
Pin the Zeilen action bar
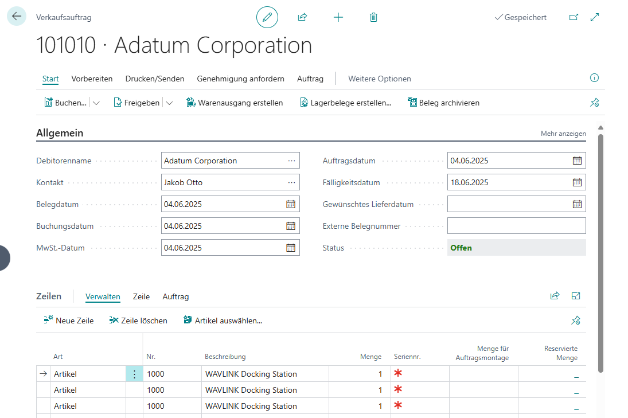[576, 321]
